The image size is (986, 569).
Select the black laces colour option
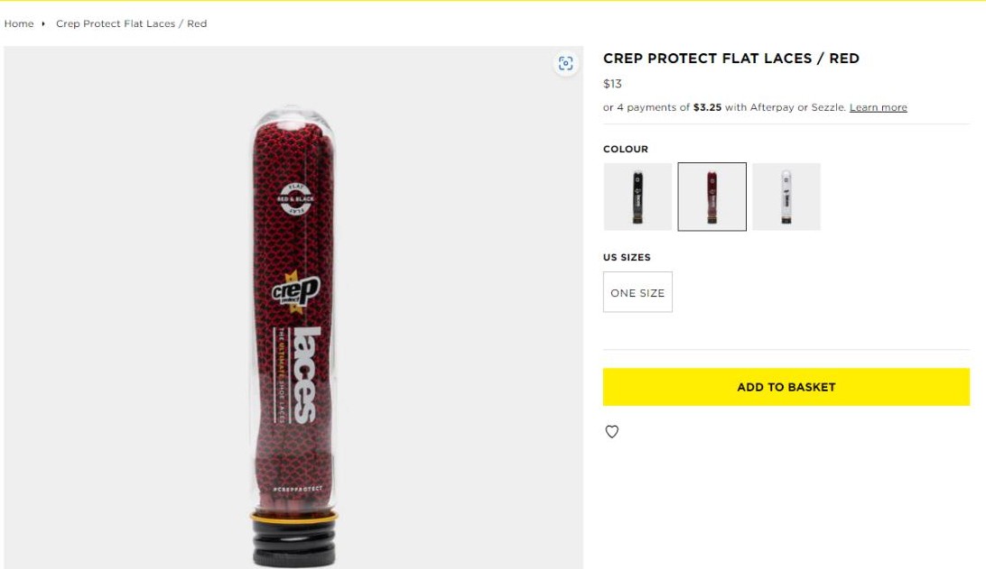pyautogui.click(x=637, y=197)
